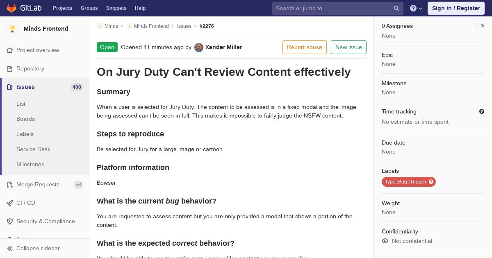This screenshot has width=492, height=258.
Task: Click the issue title heading
Action: [224, 72]
